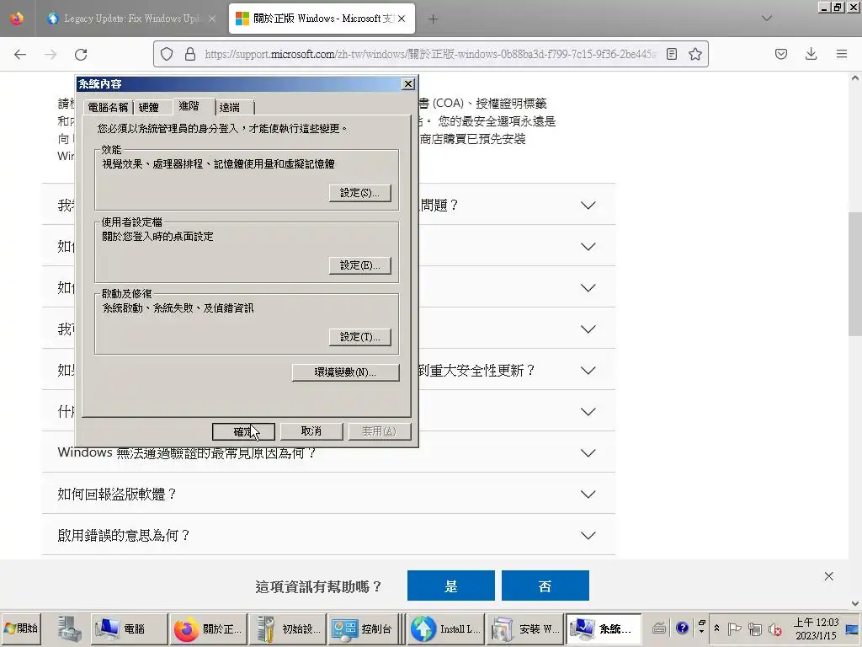Switch to the 電腦 taskbar window

(x=129, y=628)
